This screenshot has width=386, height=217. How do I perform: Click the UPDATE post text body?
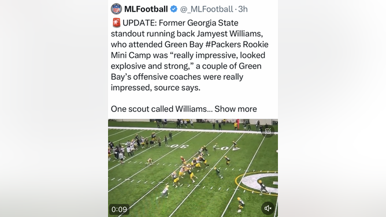tap(190, 55)
